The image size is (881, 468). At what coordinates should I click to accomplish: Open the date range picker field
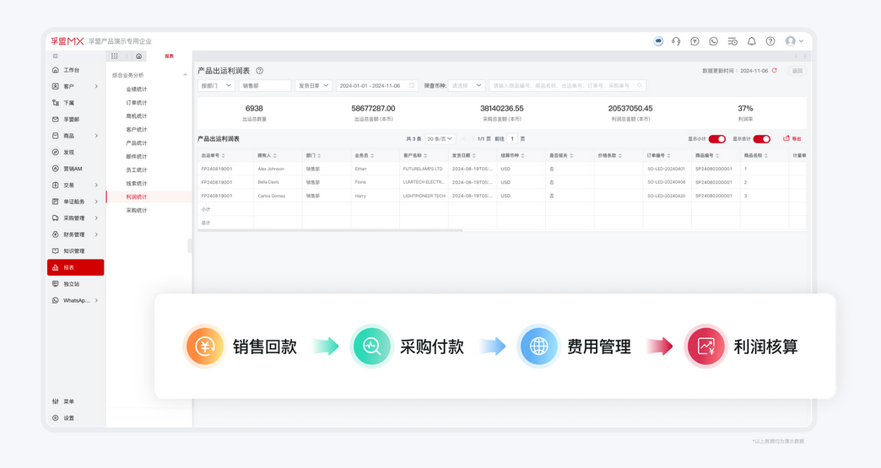pyautogui.click(x=376, y=86)
